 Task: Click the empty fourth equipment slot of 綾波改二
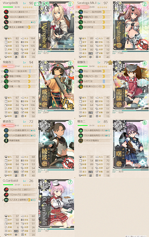click(6, 146)
